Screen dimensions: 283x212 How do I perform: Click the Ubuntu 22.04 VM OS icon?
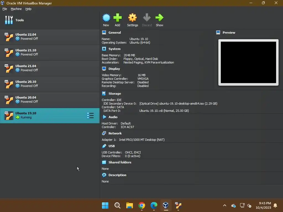9,37
